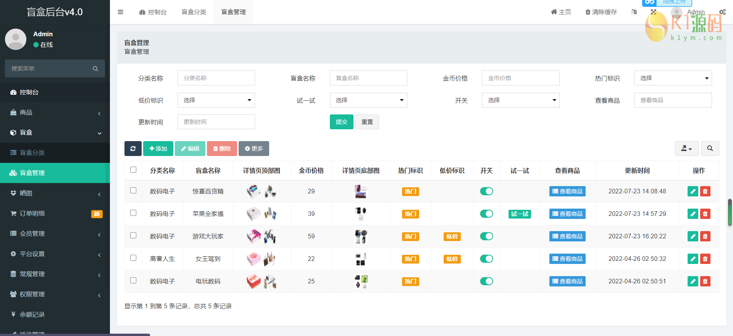Click 查看商品 button for 女王驾到 row
The width and height of the screenshot is (733, 336).
pos(567,259)
